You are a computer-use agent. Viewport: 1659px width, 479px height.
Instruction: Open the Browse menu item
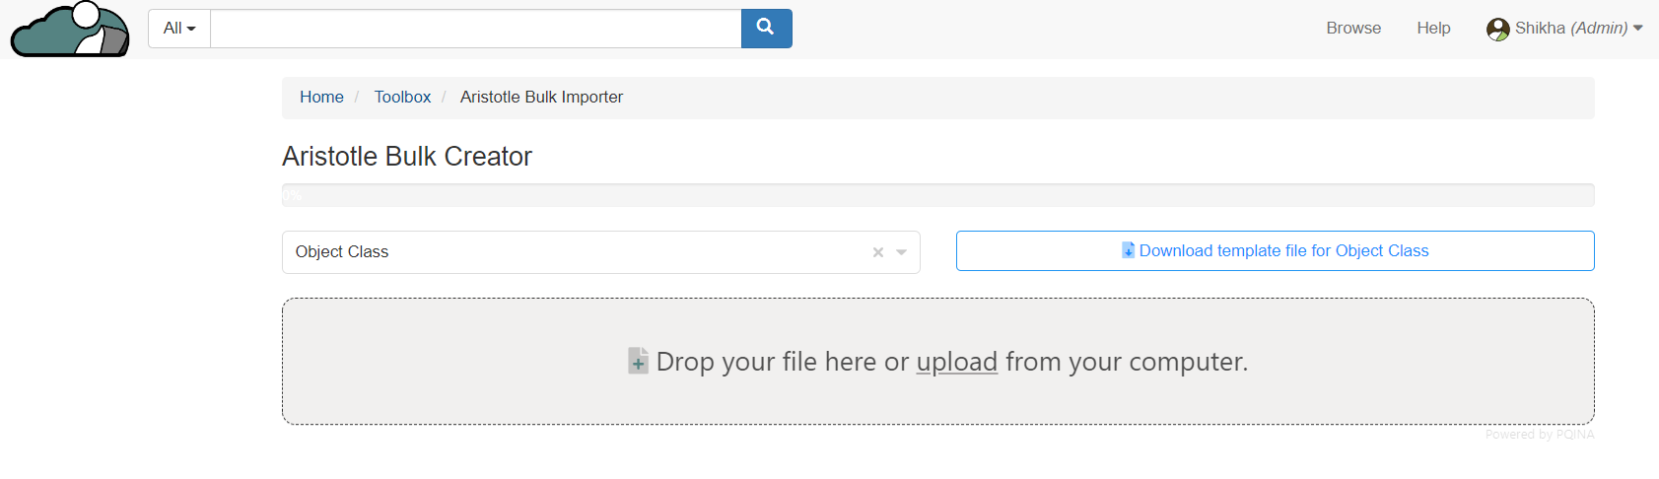(1352, 29)
